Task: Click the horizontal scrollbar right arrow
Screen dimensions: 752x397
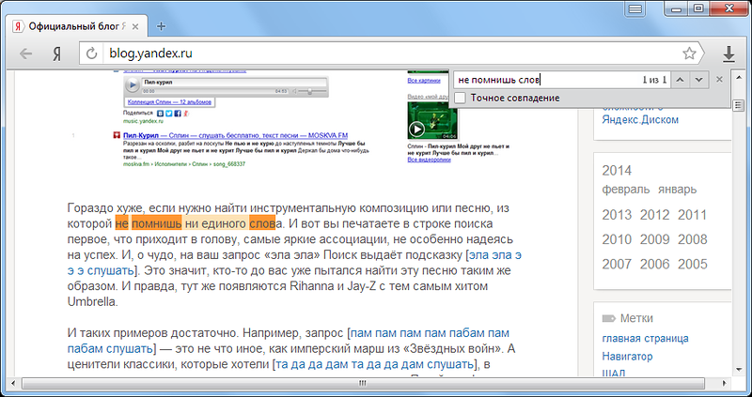Action: [725, 383]
